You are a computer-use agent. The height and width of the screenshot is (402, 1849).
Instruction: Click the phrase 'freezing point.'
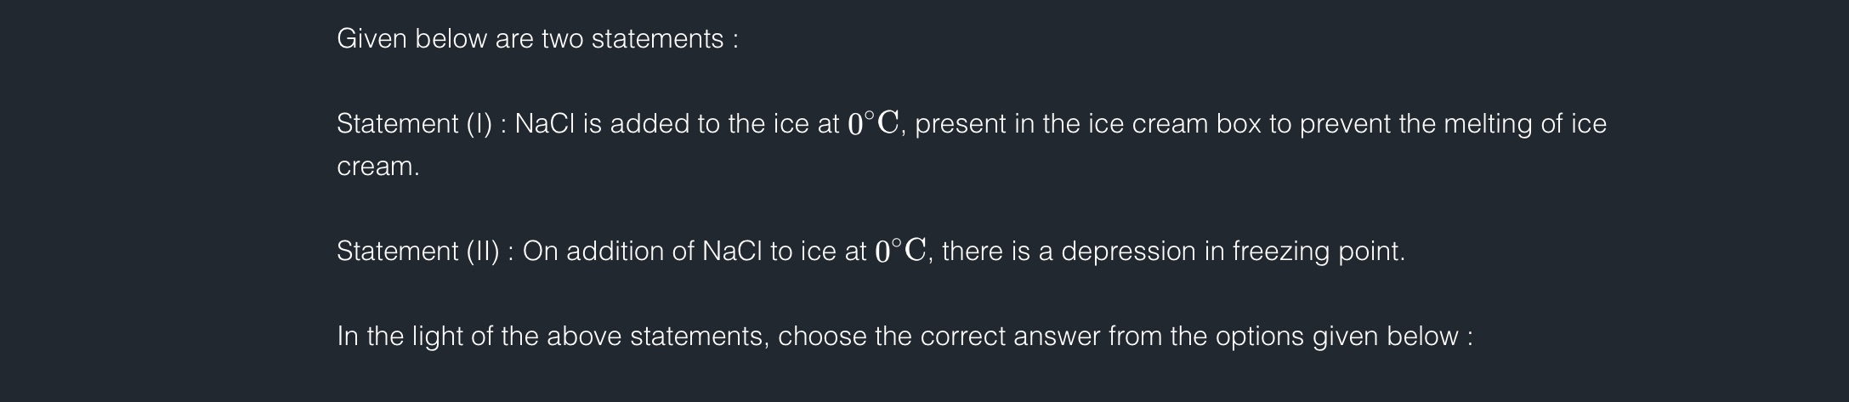coord(1319,252)
